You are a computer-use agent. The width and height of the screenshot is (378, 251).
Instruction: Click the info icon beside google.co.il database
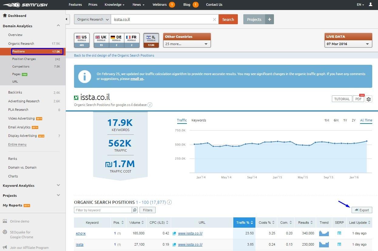pyautogui.click(x=150, y=105)
